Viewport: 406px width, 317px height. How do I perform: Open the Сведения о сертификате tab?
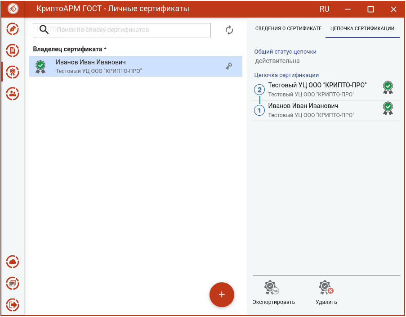[289, 28]
